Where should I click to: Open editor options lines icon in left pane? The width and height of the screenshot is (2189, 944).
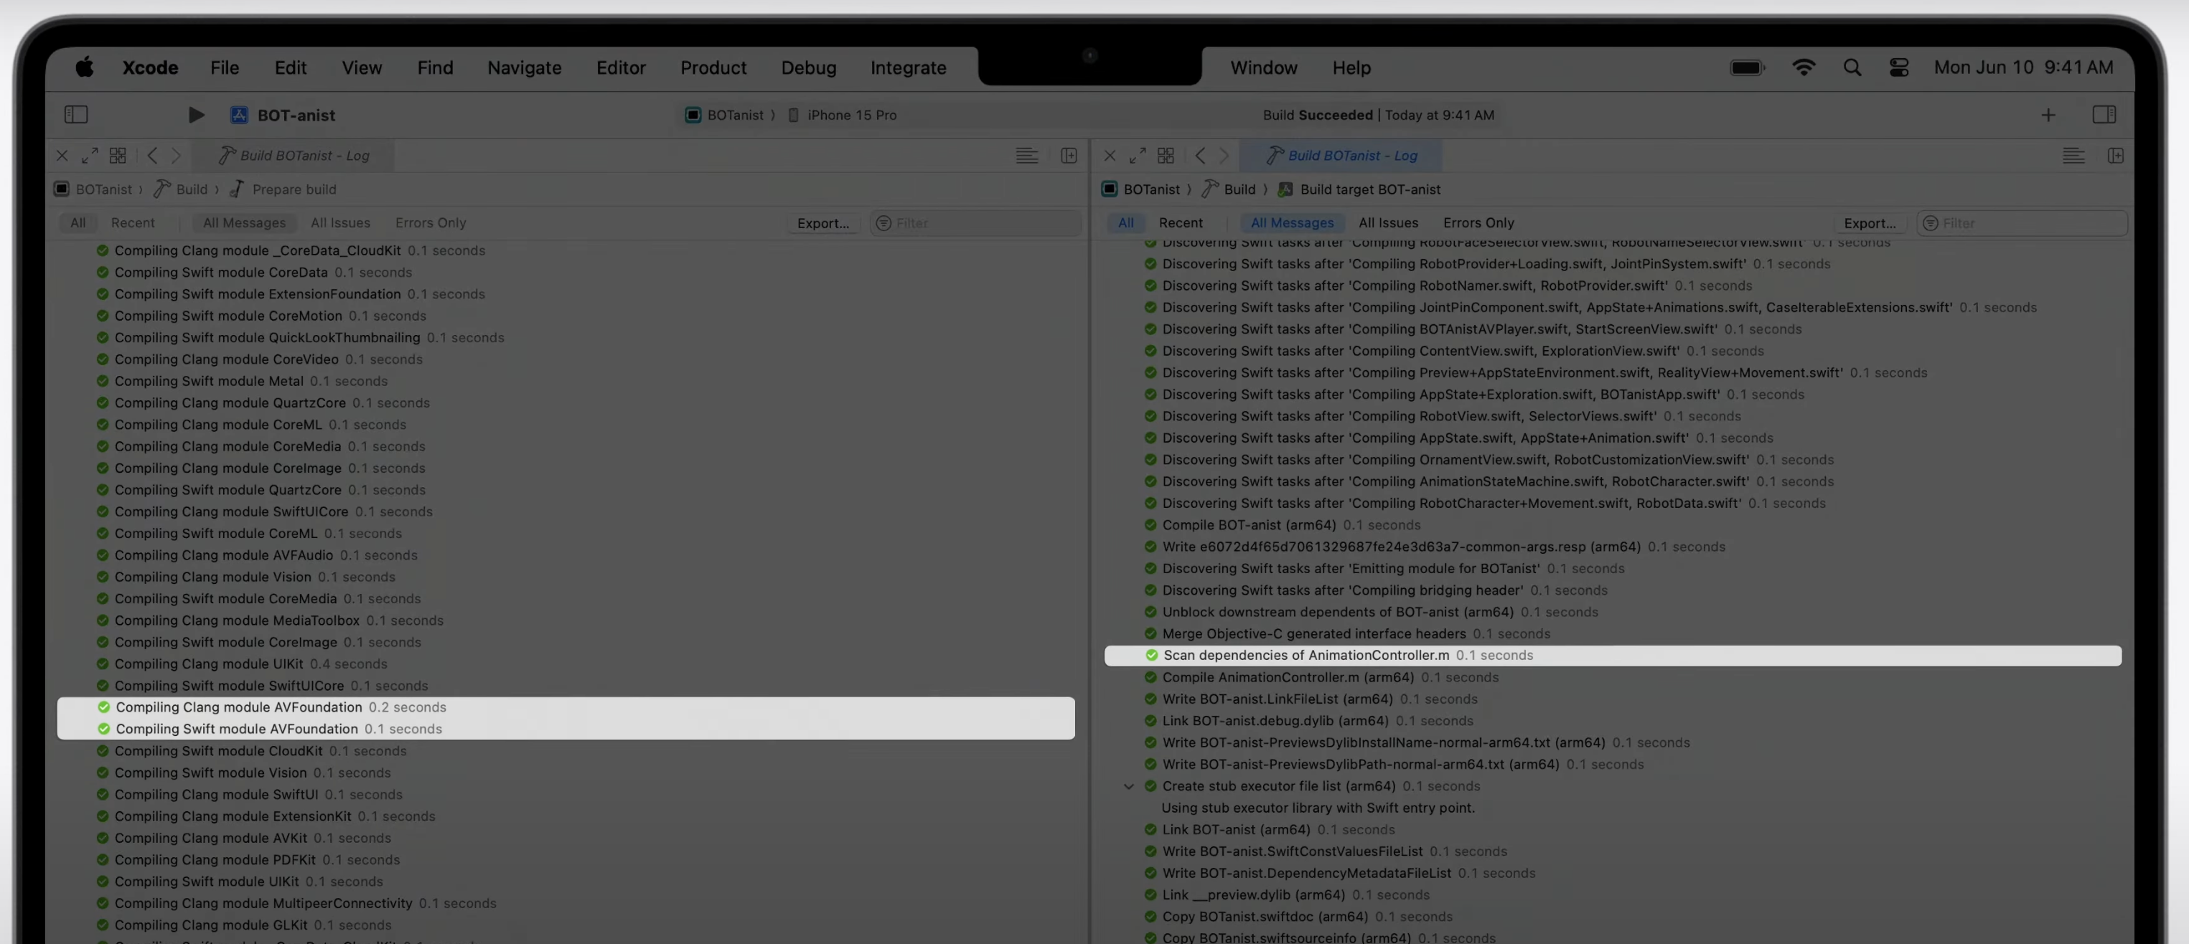point(1026,156)
